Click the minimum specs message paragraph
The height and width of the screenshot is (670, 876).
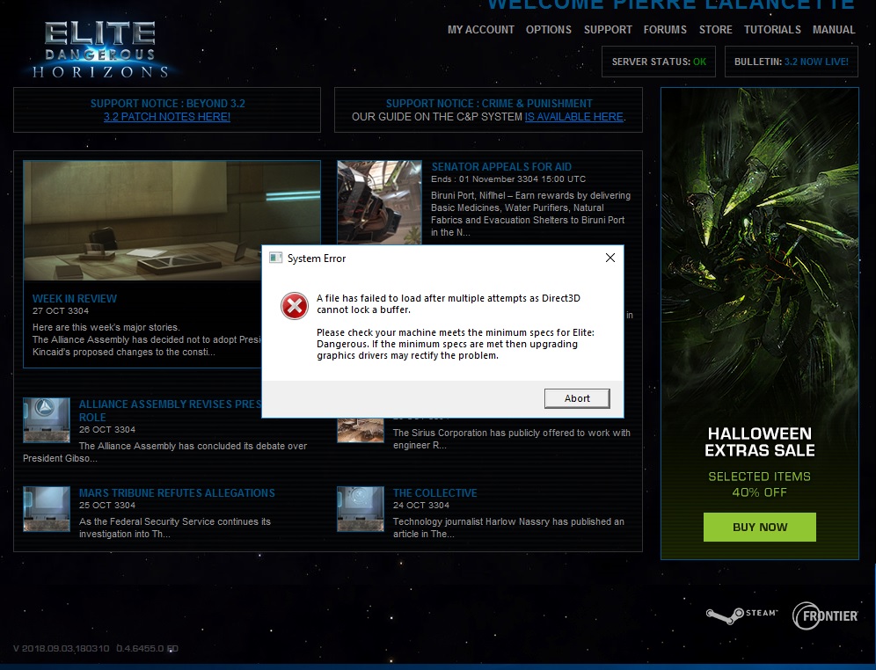pyautogui.click(x=456, y=344)
